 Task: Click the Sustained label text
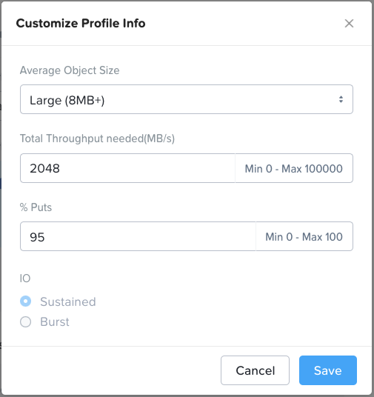coord(68,301)
